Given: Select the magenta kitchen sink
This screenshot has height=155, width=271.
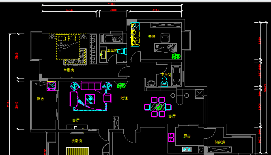Looking at the screenshot, I should pos(172,138).
